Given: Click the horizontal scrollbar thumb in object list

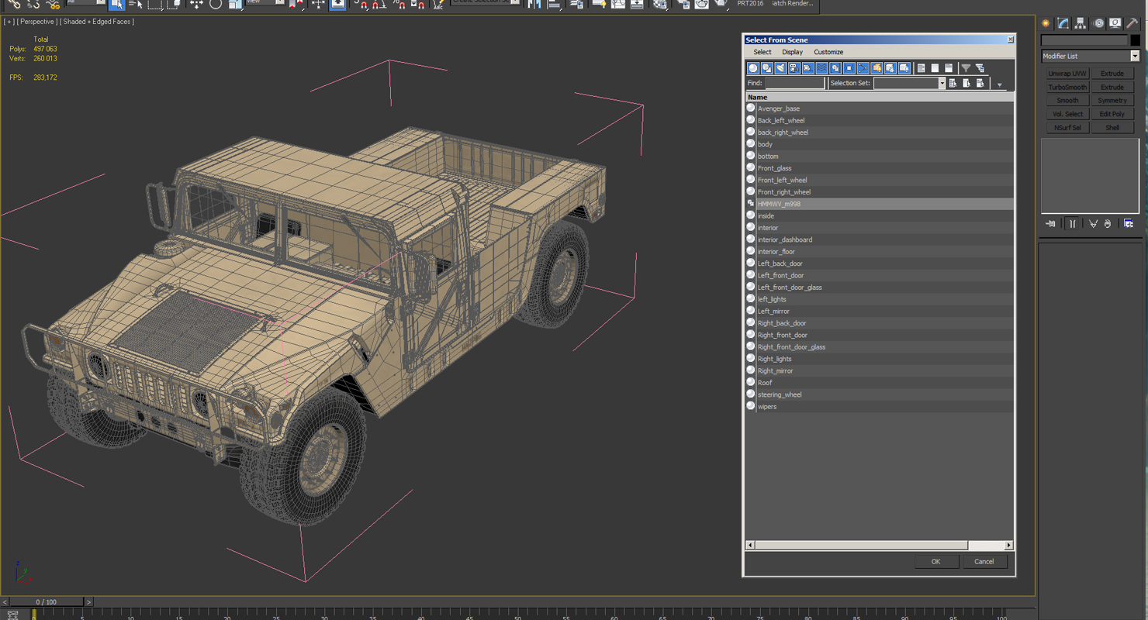Looking at the screenshot, I should coord(861,546).
